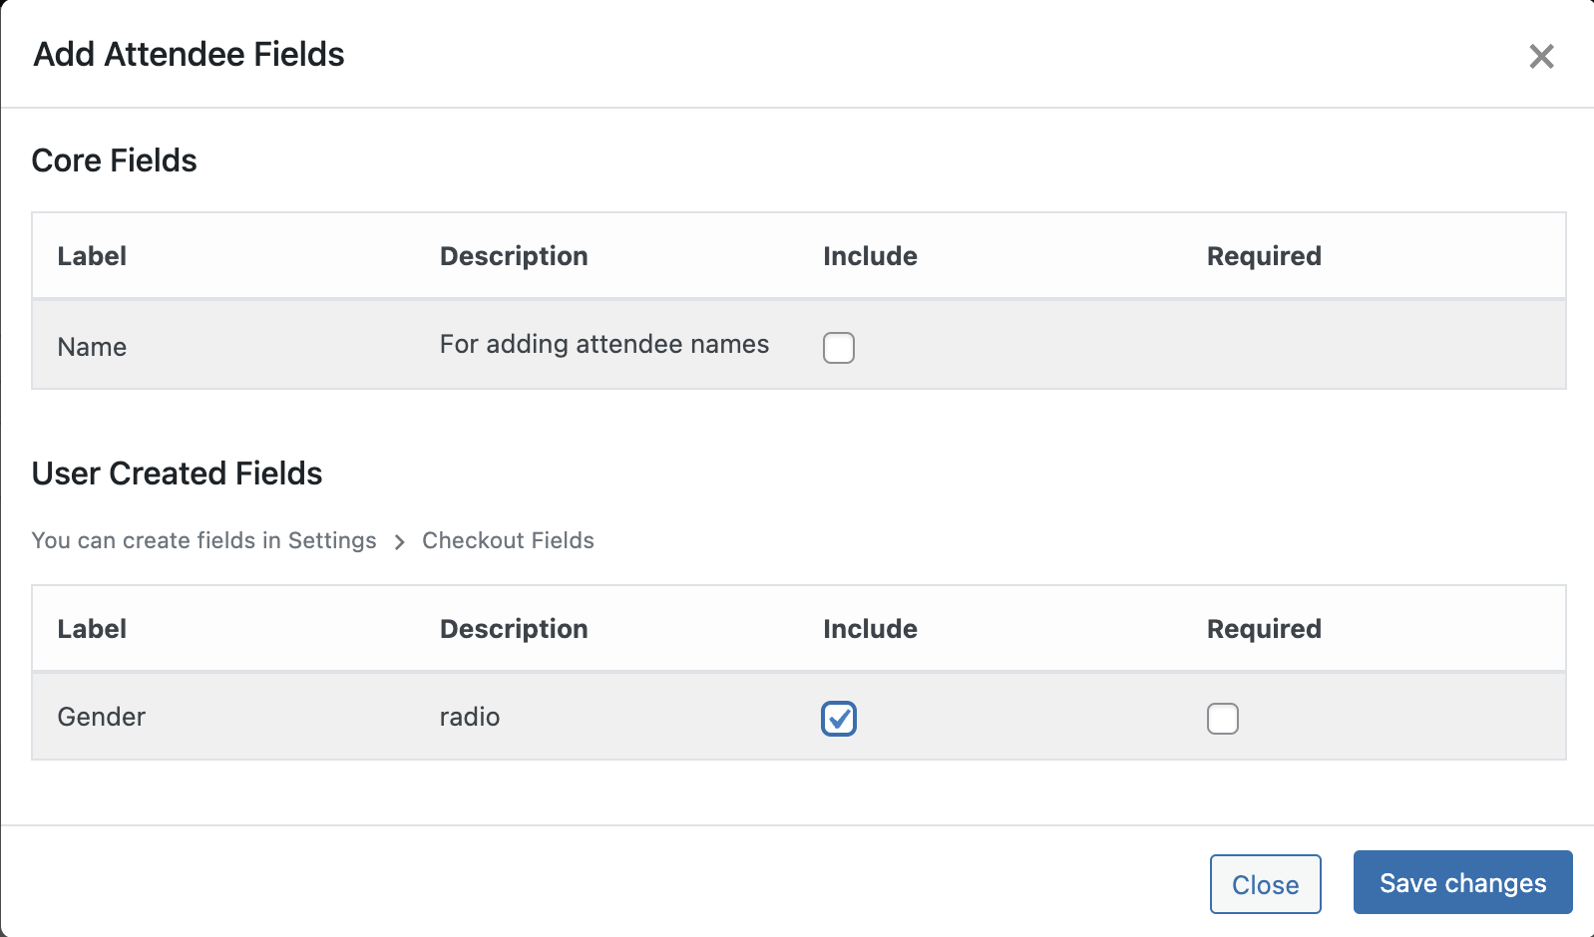This screenshot has height=937, width=1594.
Task: Click the Gender label in the user fields row
Action: click(x=101, y=717)
